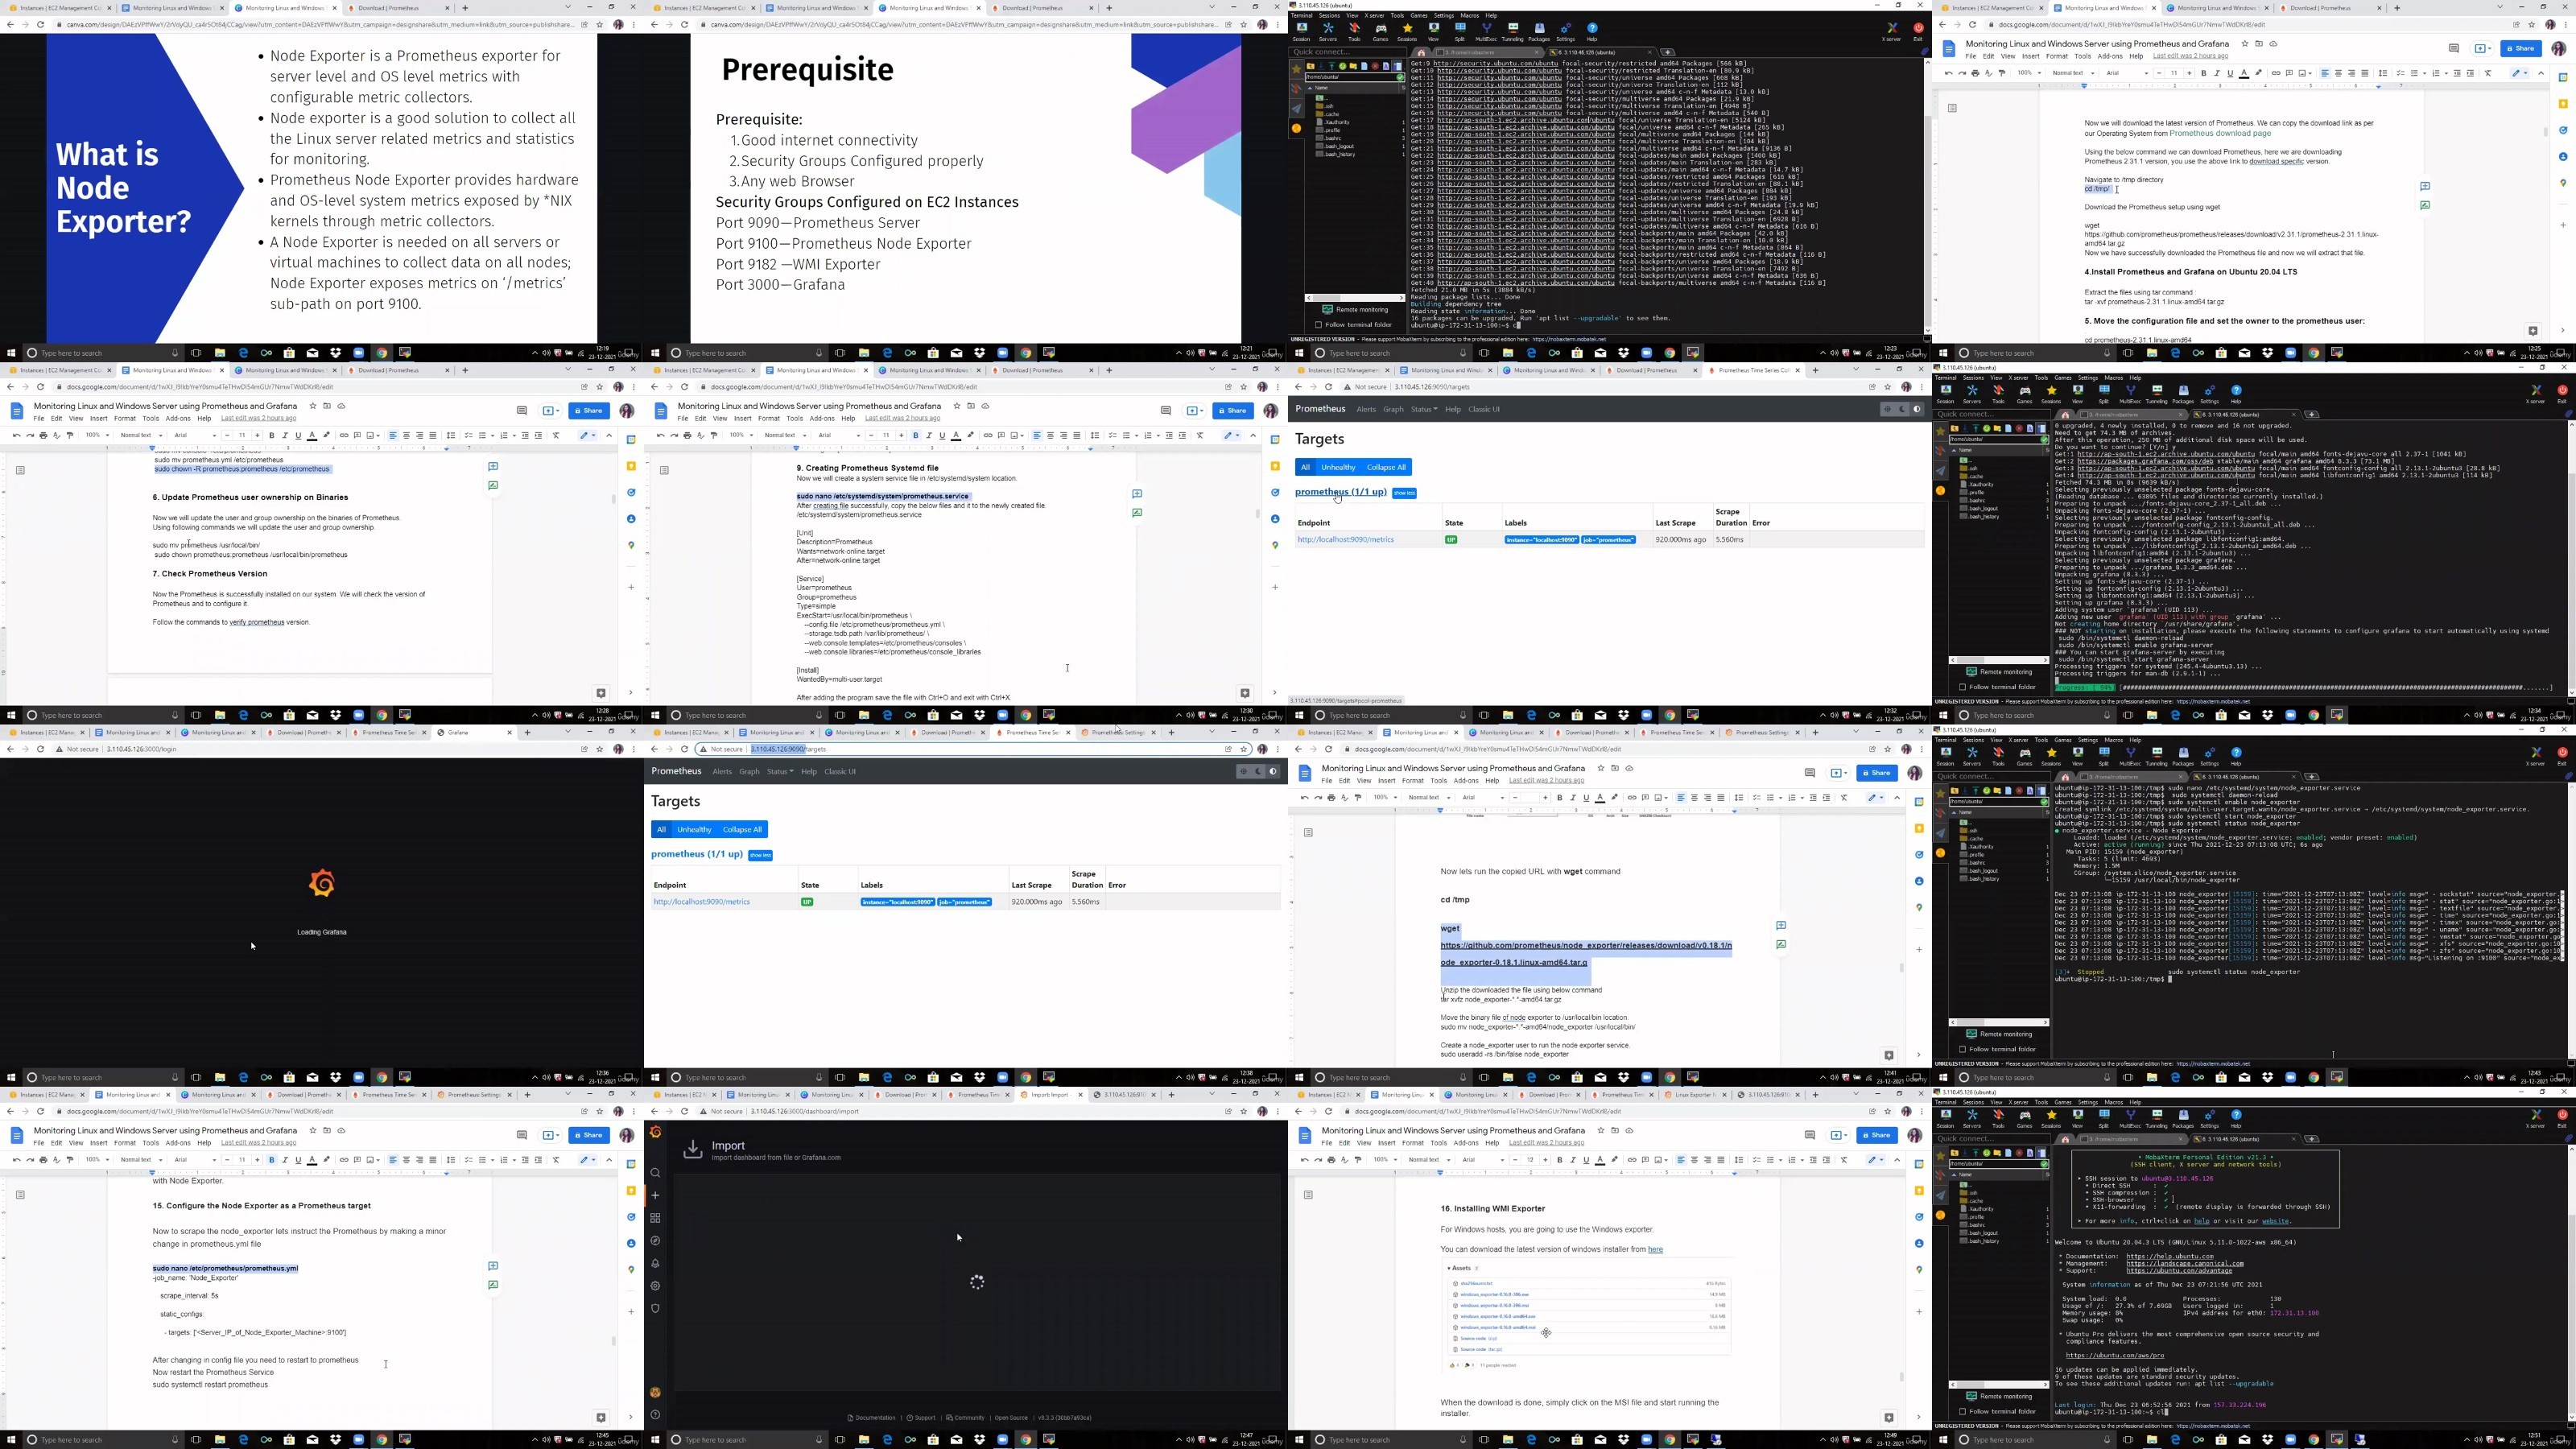The width and height of the screenshot is (2576, 1449).
Task: Click Session toolbar icon in apt-update MobaXterm window
Action: 1302,30
